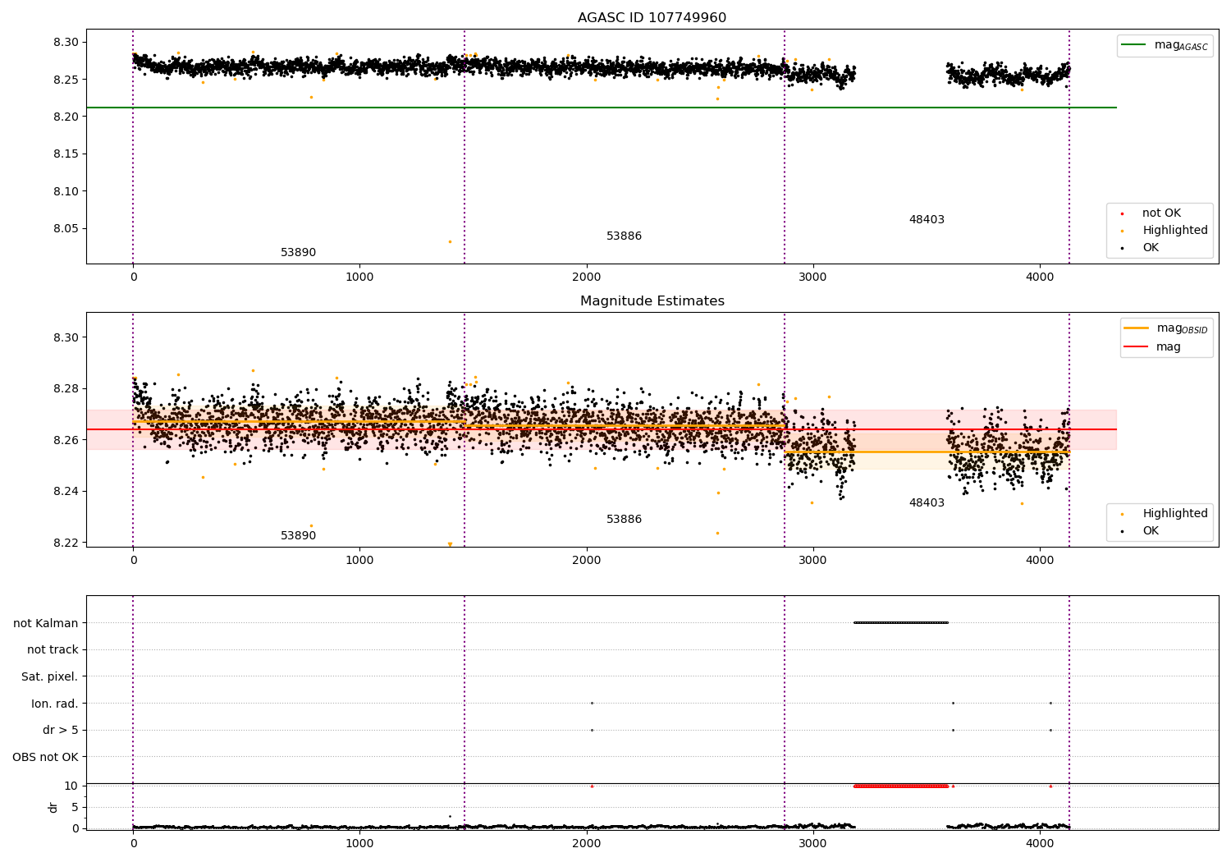The width and height of the screenshot is (1231, 862).
Task: Click the 'dr > 5' row label
Action: (61, 731)
